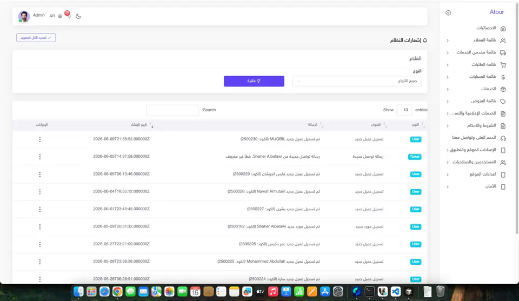Expand الخدمات submenu chevron
The width and height of the screenshot is (519, 301).
448,89
